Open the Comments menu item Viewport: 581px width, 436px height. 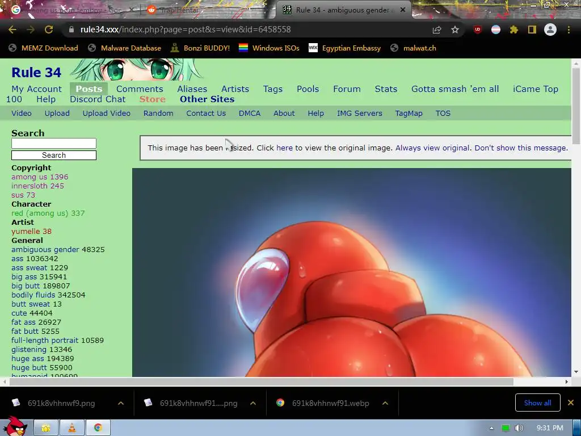pyautogui.click(x=140, y=89)
